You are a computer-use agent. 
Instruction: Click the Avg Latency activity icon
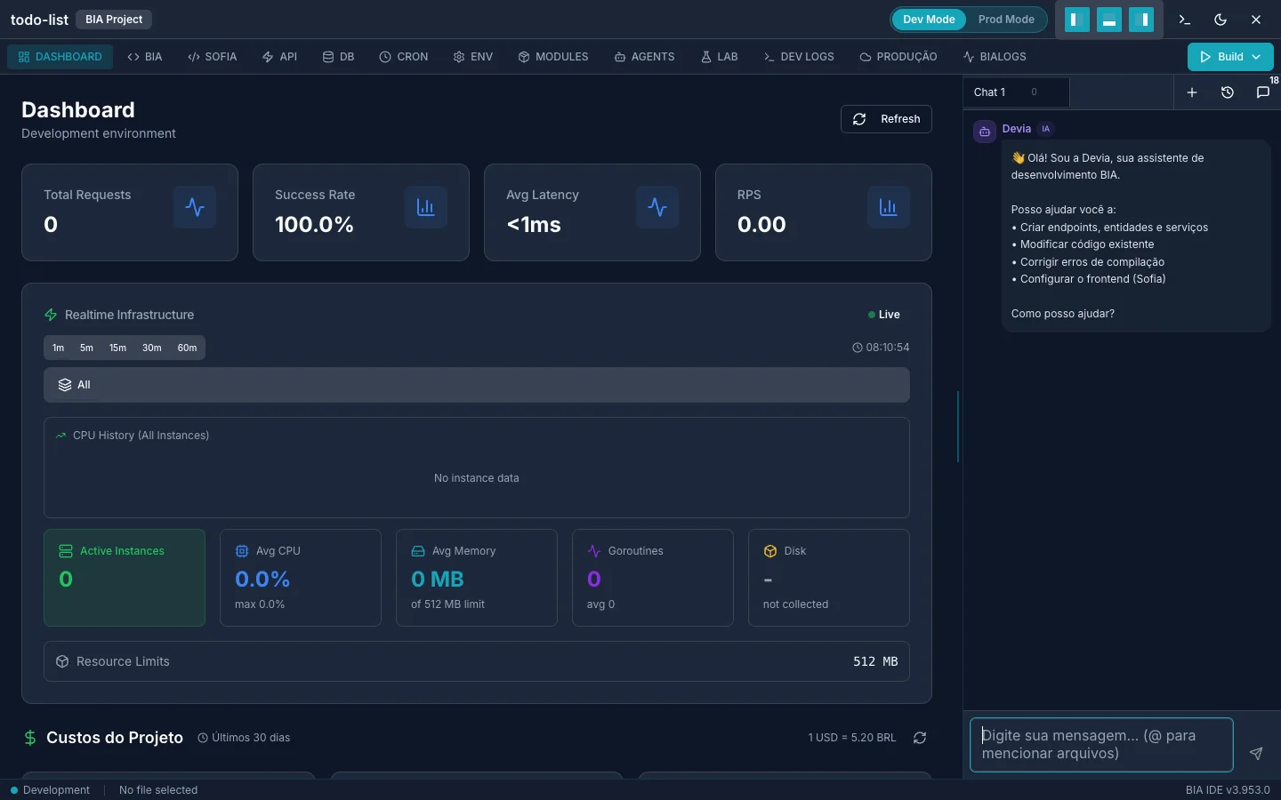click(657, 207)
